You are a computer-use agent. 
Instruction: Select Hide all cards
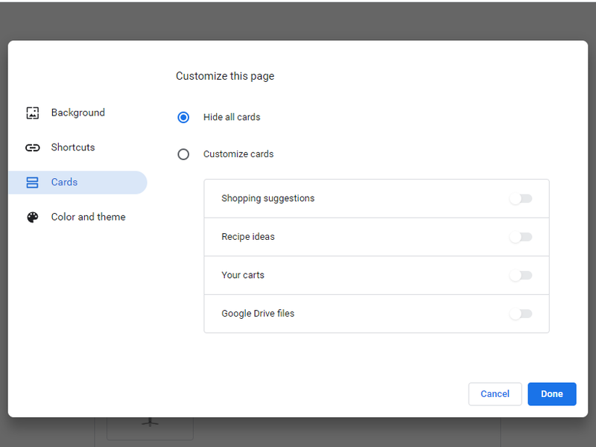[x=183, y=117]
